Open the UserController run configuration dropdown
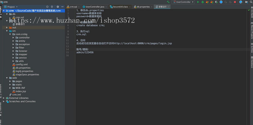 pyautogui.click(x=183, y=2)
